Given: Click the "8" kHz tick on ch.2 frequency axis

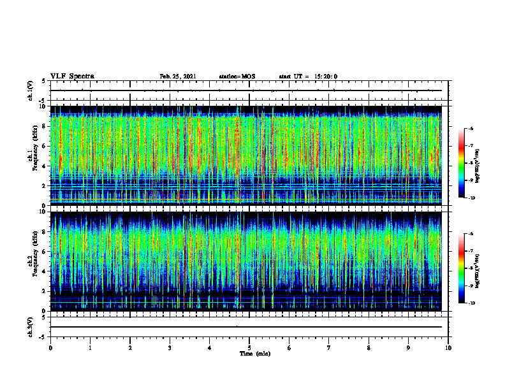Looking at the screenshot, I should click(x=45, y=232).
